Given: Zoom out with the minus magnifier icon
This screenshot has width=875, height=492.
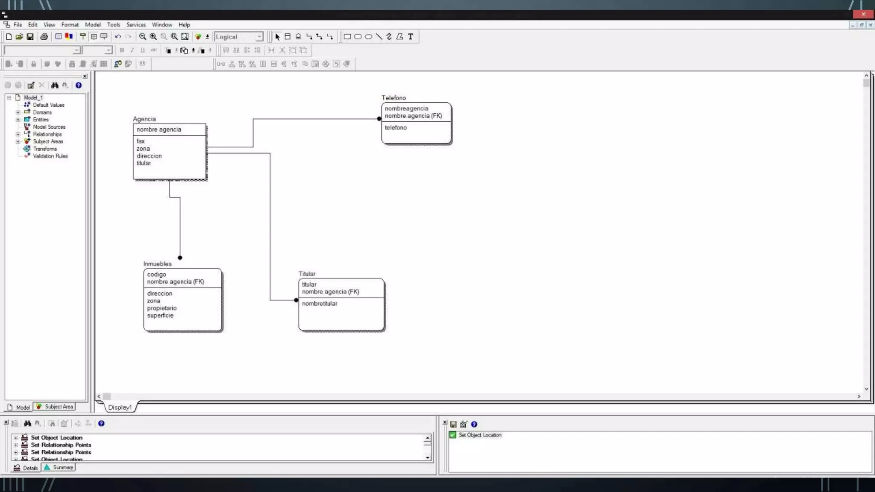Looking at the screenshot, I should [x=143, y=37].
